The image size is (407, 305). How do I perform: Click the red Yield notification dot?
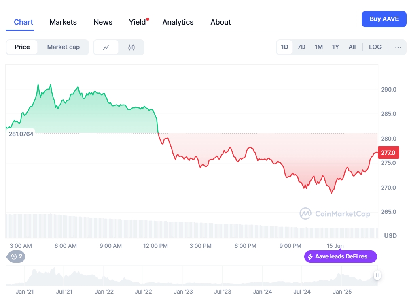click(x=148, y=19)
